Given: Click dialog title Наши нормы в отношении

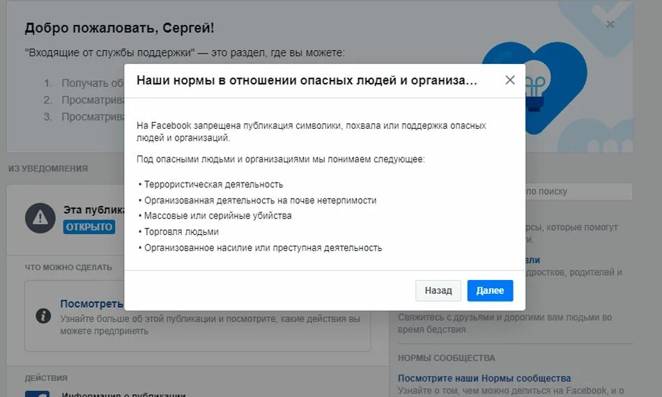Looking at the screenshot, I should click(x=307, y=80).
